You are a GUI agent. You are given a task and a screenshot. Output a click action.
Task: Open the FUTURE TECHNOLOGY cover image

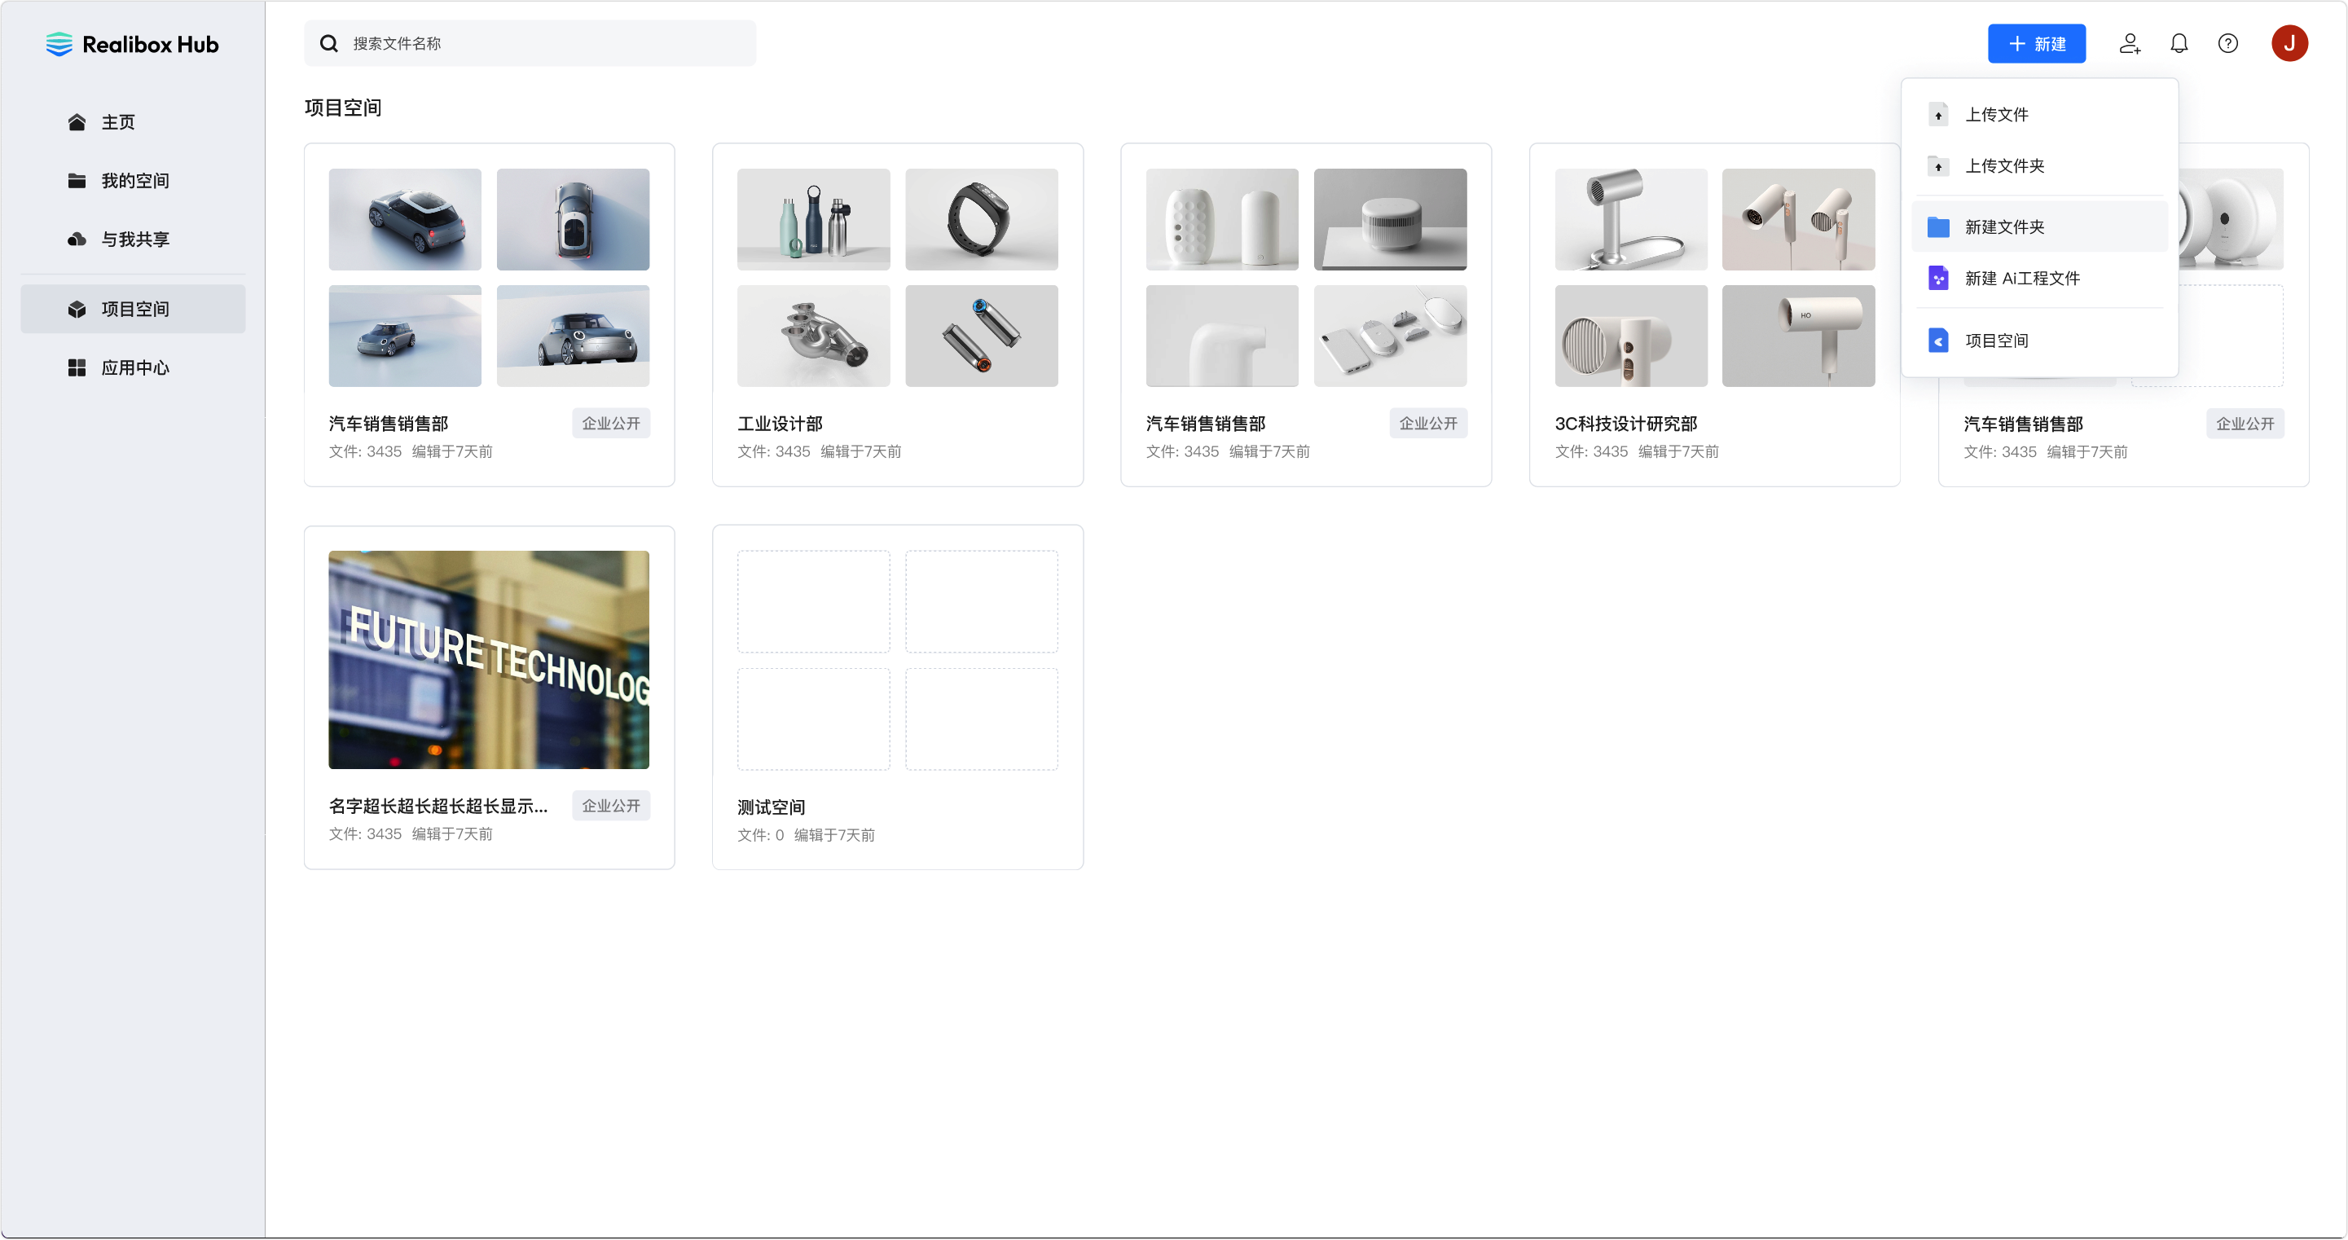pyautogui.click(x=489, y=659)
